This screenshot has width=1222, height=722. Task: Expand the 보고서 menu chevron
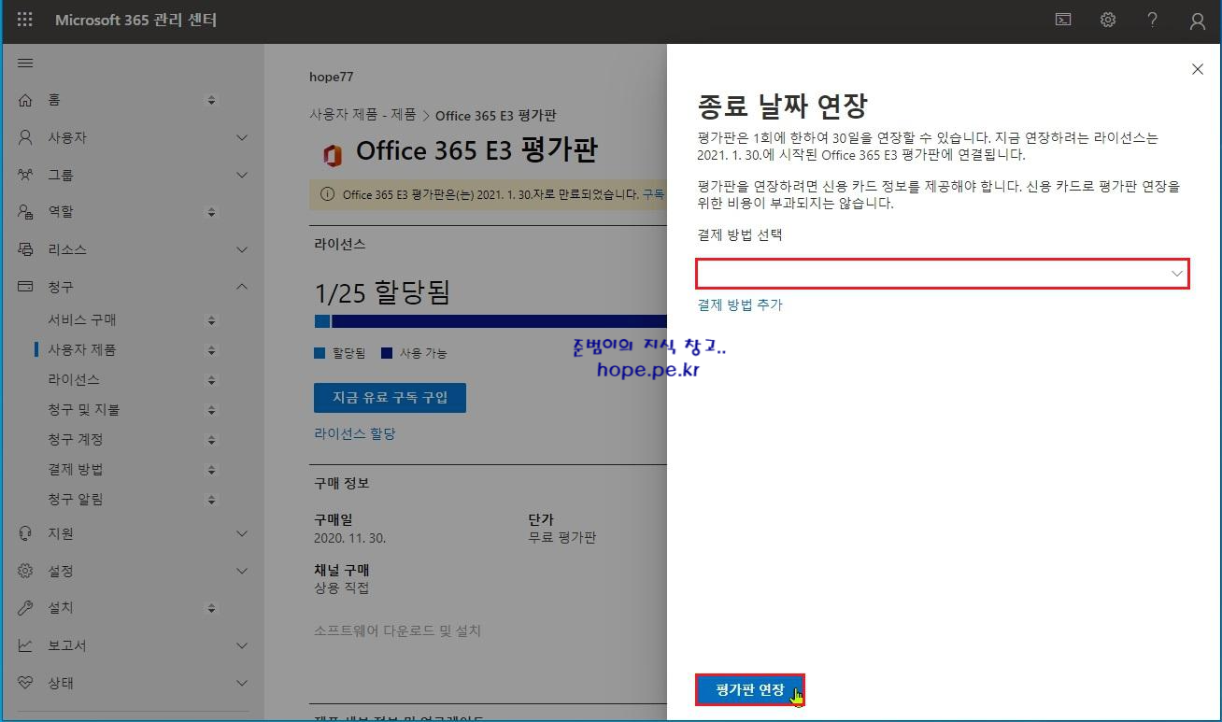pyautogui.click(x=242, y=645)
